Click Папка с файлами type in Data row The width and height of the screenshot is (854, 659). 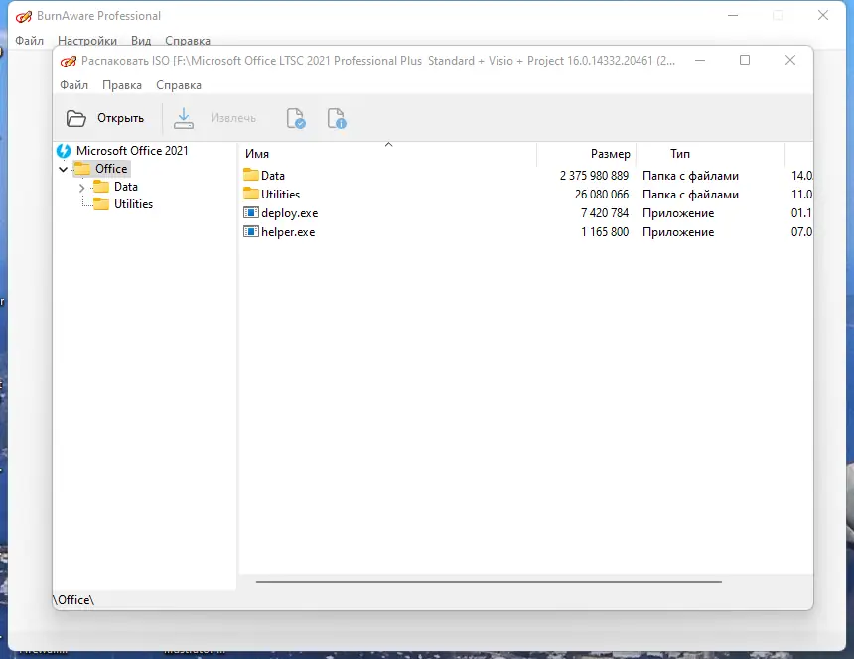pyautogui.click(x=690, y=176)
